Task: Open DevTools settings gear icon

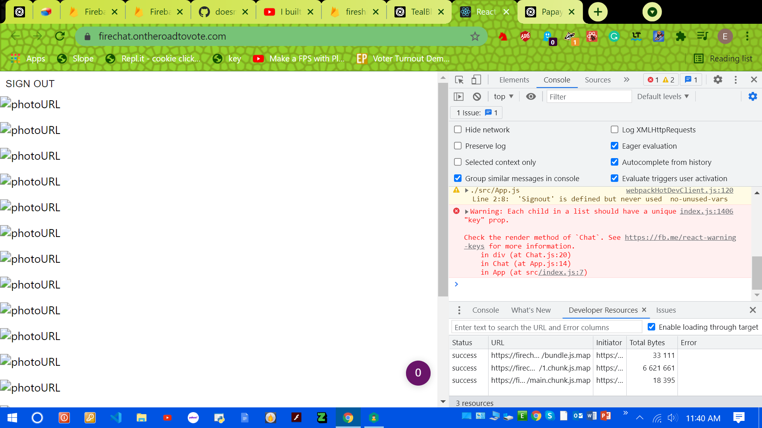Action: pos(718,80)
